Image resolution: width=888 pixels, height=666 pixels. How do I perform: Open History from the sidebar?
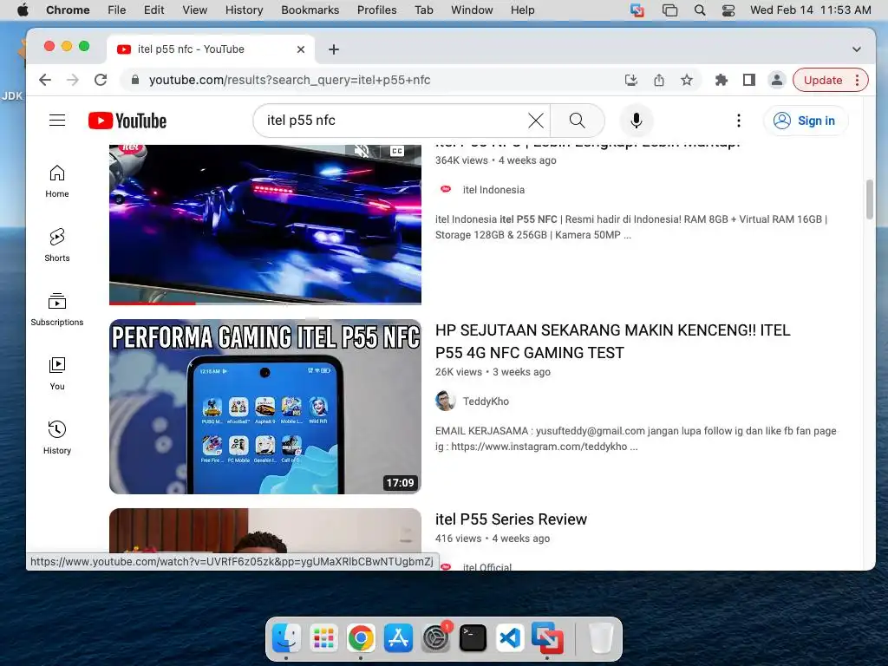57,438
